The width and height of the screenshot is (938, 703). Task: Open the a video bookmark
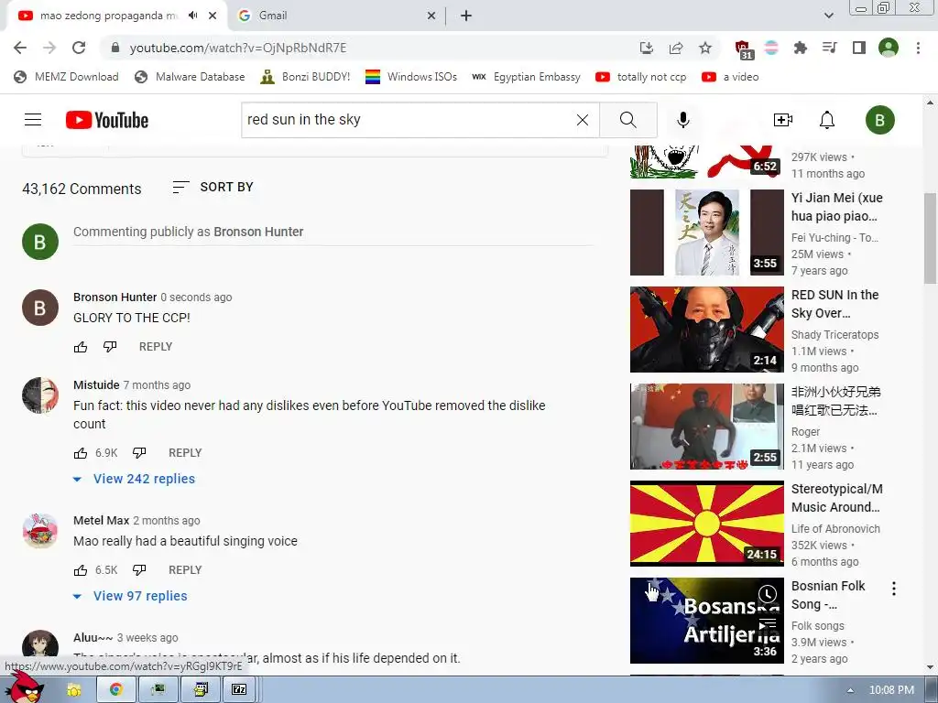click(x=730, y=77)
